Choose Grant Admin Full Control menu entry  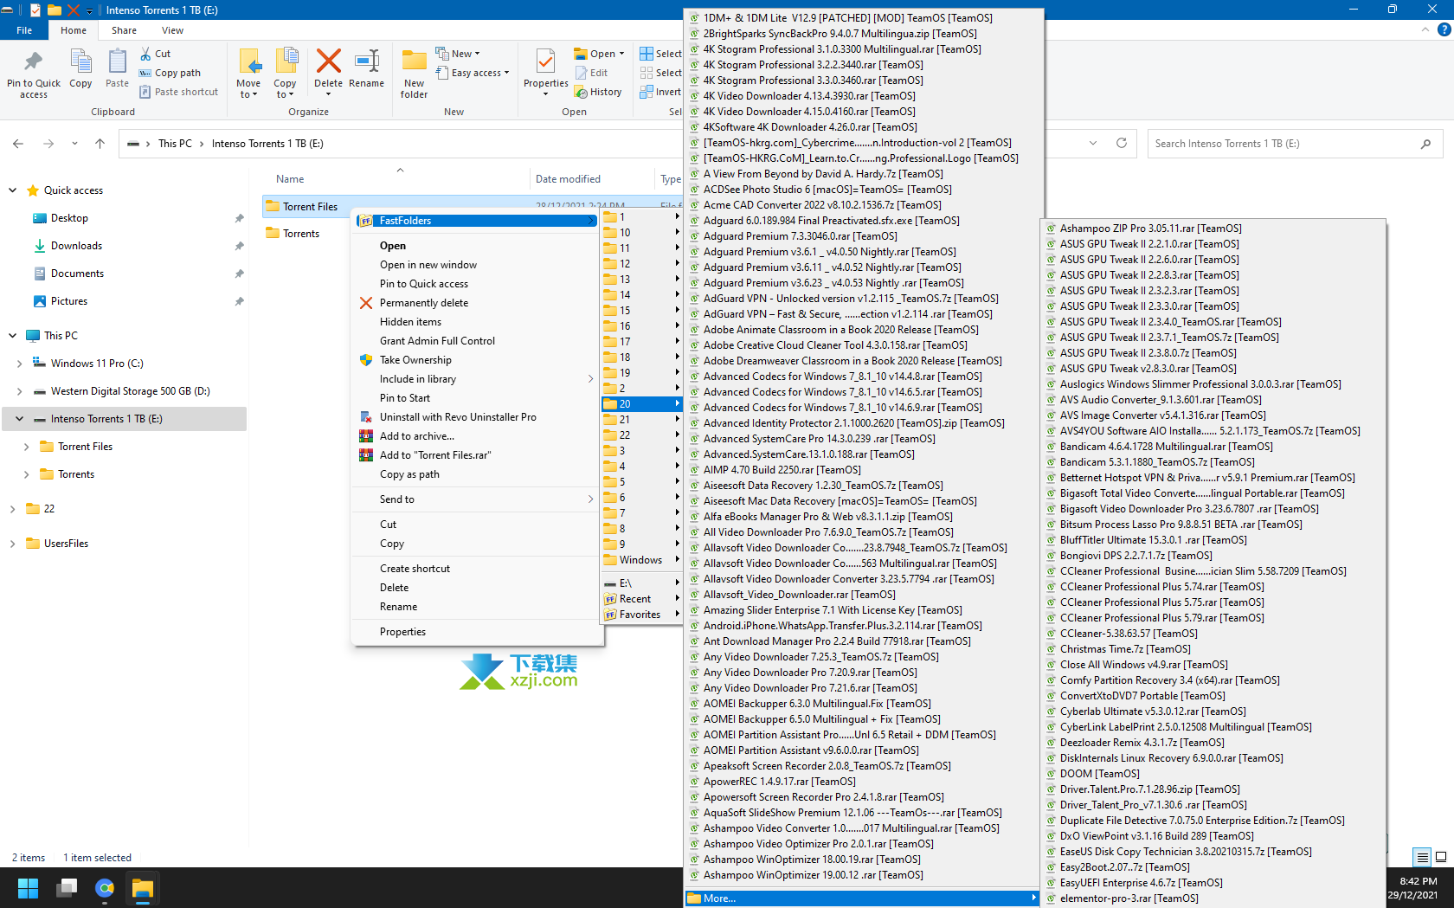click(x=437, y=341)
